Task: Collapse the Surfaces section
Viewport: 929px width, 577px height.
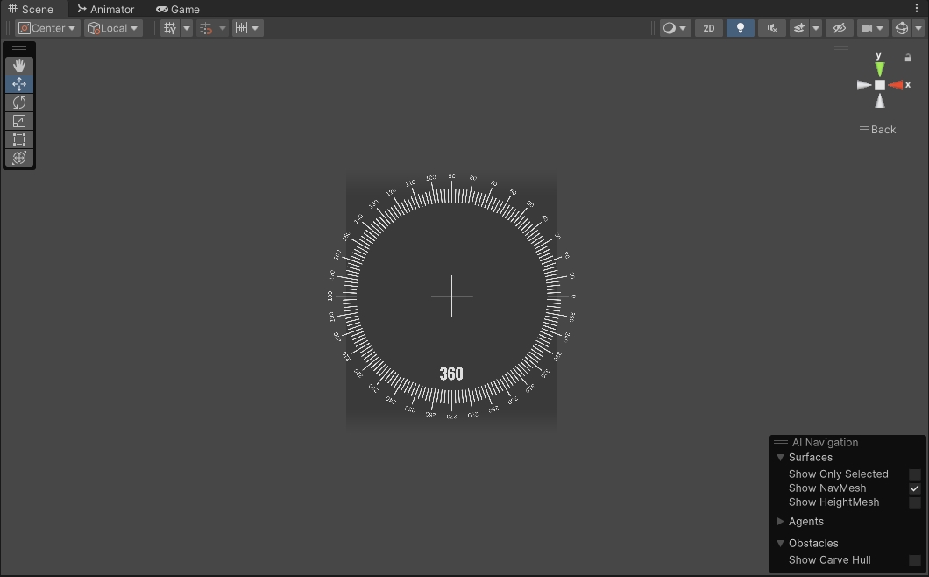Action: [x=780, y=457]
